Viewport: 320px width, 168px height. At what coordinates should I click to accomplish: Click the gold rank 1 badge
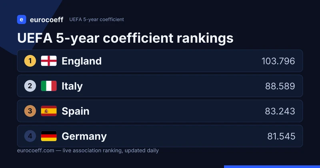pyautogui.click(x=30, y=61)
